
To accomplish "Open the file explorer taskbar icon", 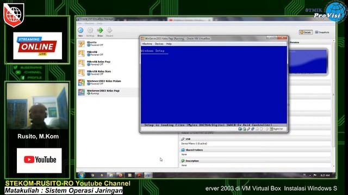I will click(x=111, y=175).
